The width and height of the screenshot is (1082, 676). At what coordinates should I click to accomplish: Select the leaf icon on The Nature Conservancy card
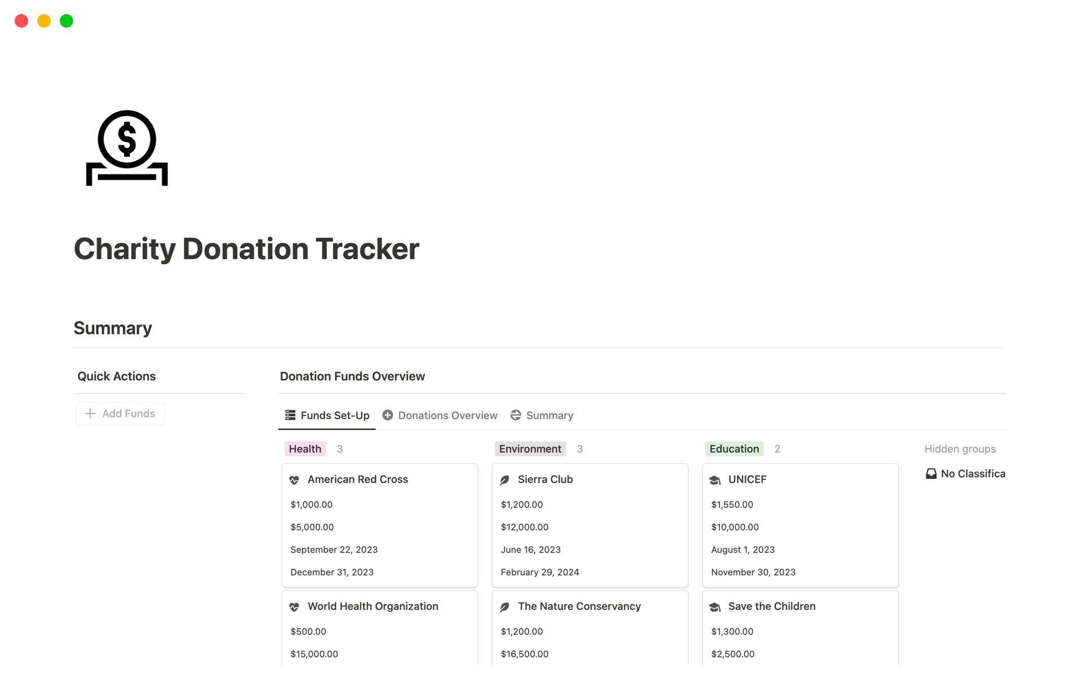[x=504, y=607]
